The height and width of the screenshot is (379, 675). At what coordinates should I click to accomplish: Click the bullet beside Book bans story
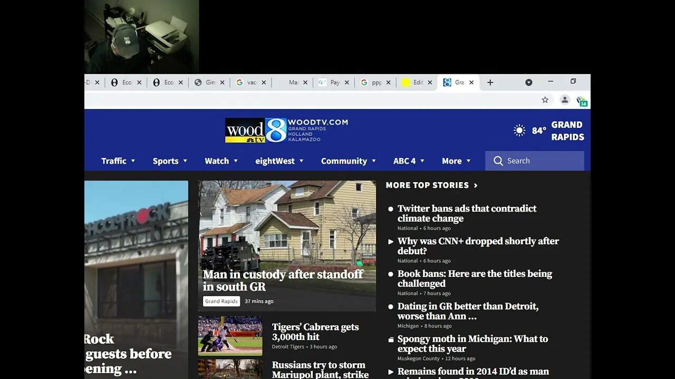tap(391, 274)
